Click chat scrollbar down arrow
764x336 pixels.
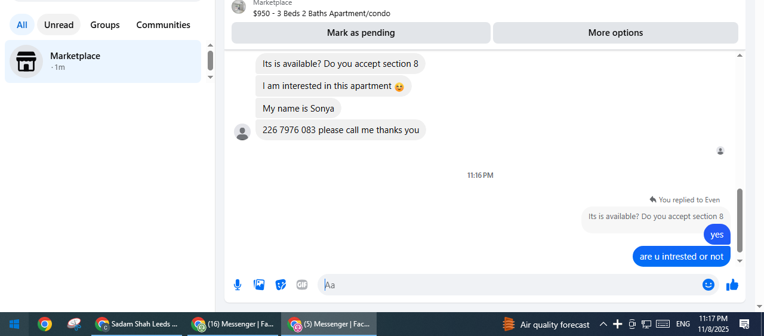[740, 261]
